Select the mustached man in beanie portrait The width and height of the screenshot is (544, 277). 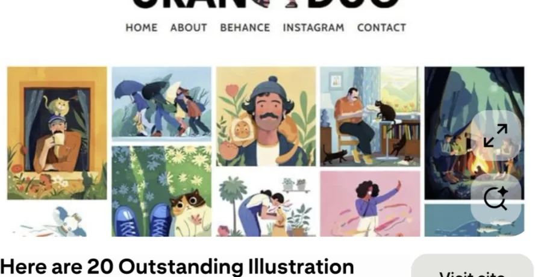[x=266, y=116]
